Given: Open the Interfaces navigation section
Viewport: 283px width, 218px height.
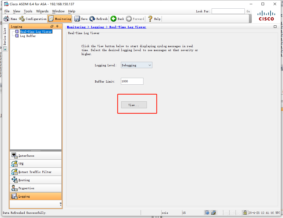Looking at the screenshot, I should [36, 156].
